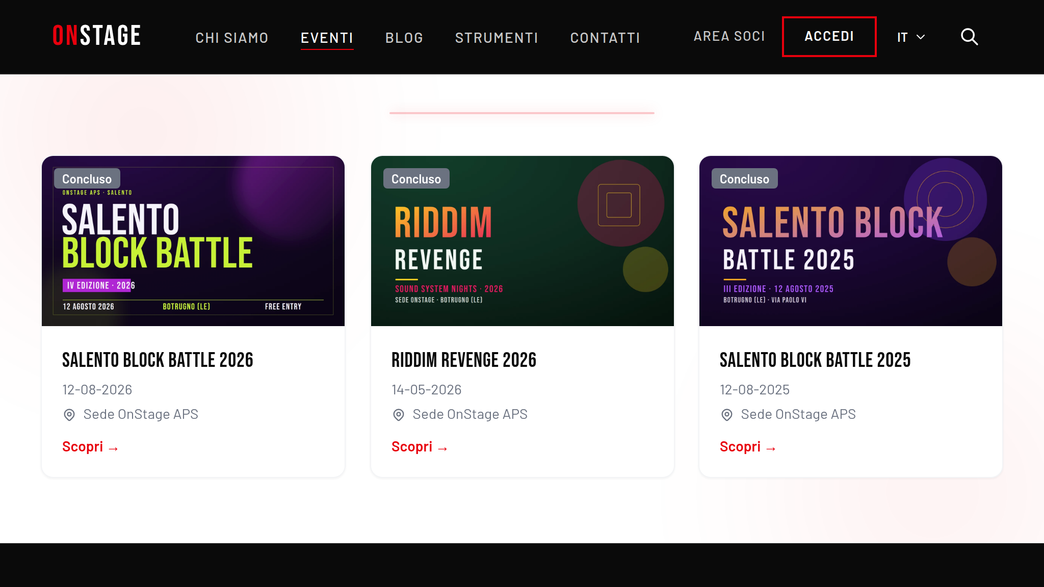Click Concluso badge on Salento Block Battle 2026 card
This screenshot has height=587, width=1044.
[87, 179]
